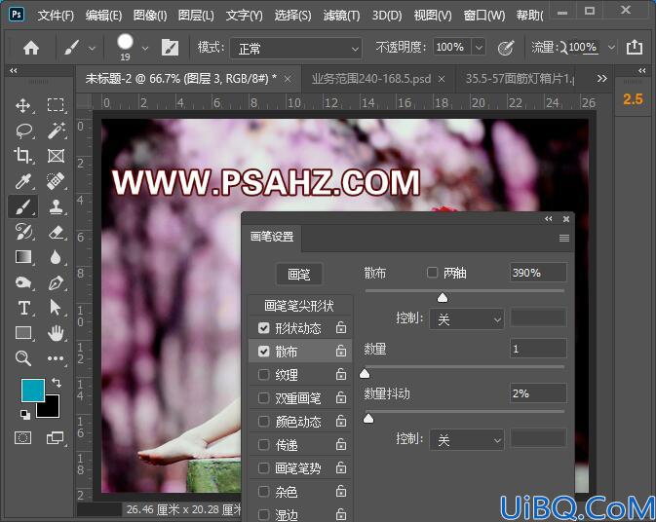Viewport: 656px width, 522px height.
Task: Select the Clone Stamp tool
Action: pyautogui.click(x=56, y=206)
